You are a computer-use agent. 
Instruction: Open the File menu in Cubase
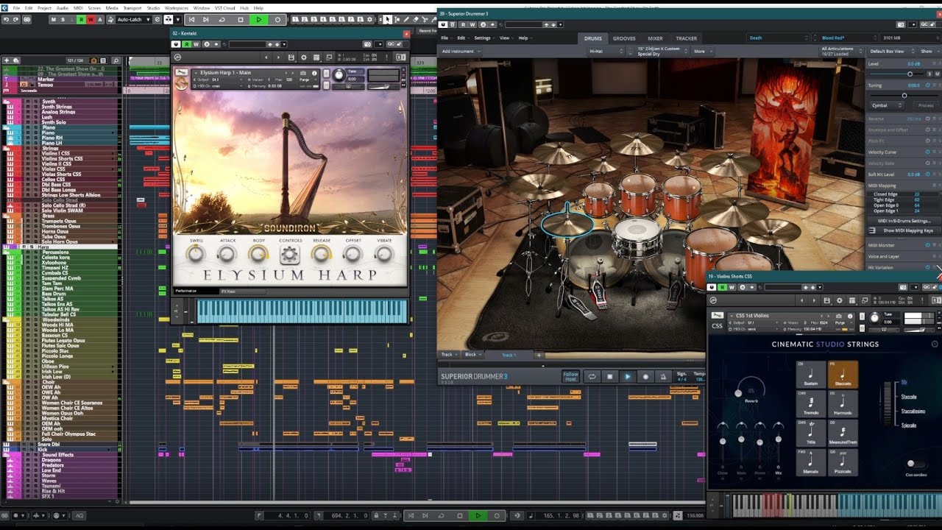(x=16, y=8)
